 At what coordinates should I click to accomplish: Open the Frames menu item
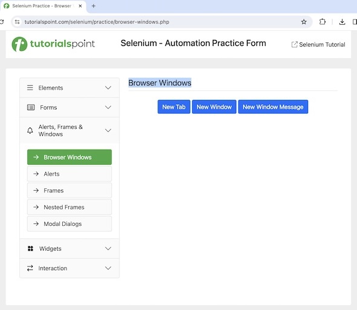point(69,190)
